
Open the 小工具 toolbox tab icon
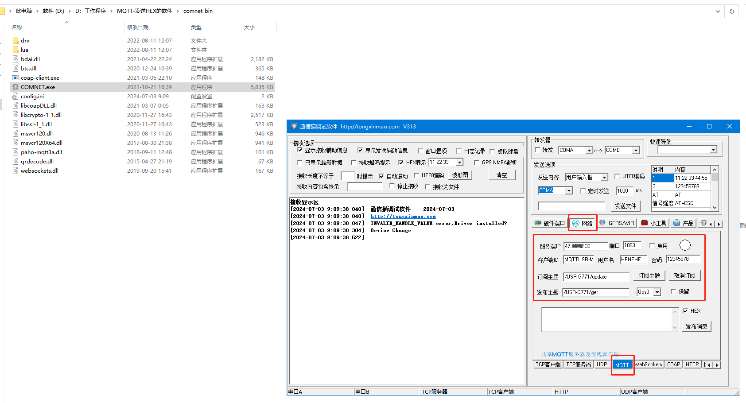[x=645, y=223]
